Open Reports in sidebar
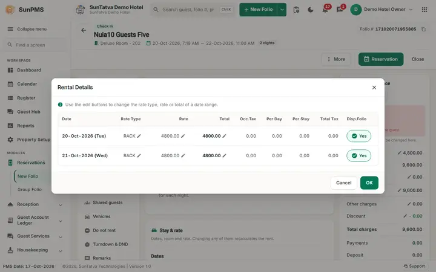 25,126
